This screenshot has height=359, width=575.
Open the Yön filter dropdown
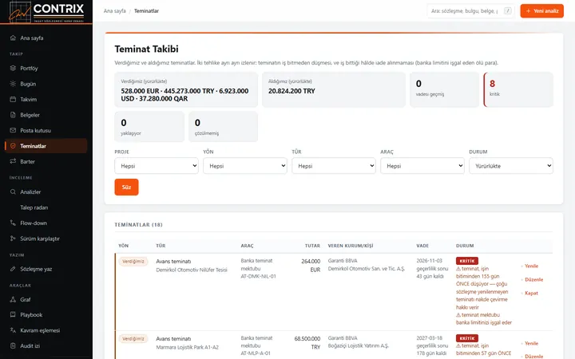[x=245, y=166]
